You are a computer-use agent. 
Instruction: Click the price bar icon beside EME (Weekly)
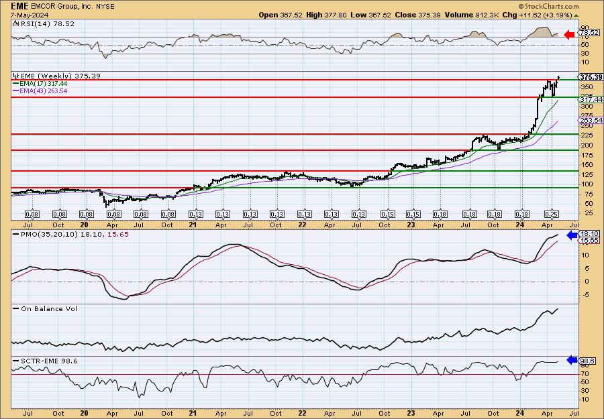[15, 76]
